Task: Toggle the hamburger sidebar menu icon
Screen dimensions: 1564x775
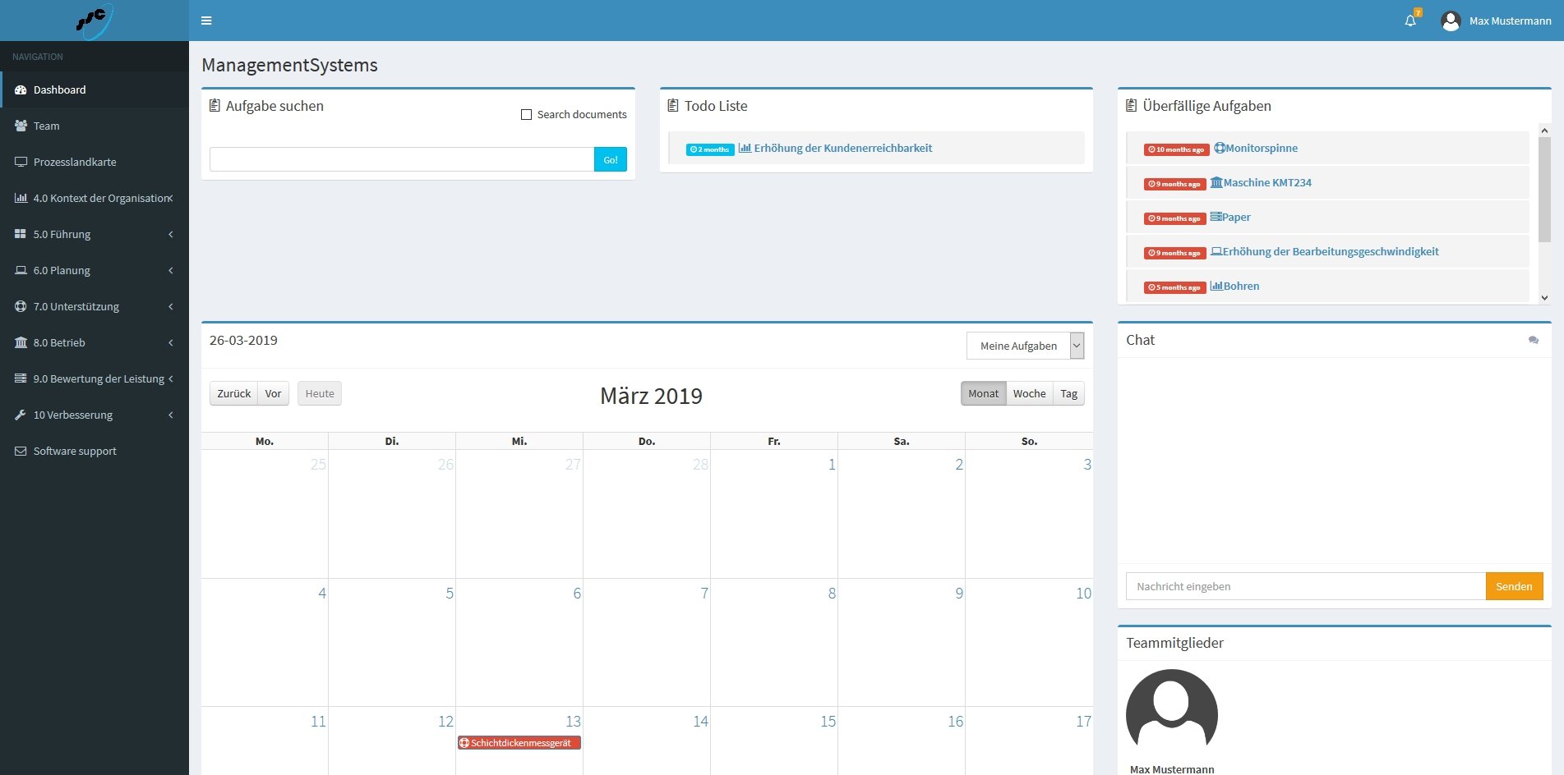Action: point(206,21)
